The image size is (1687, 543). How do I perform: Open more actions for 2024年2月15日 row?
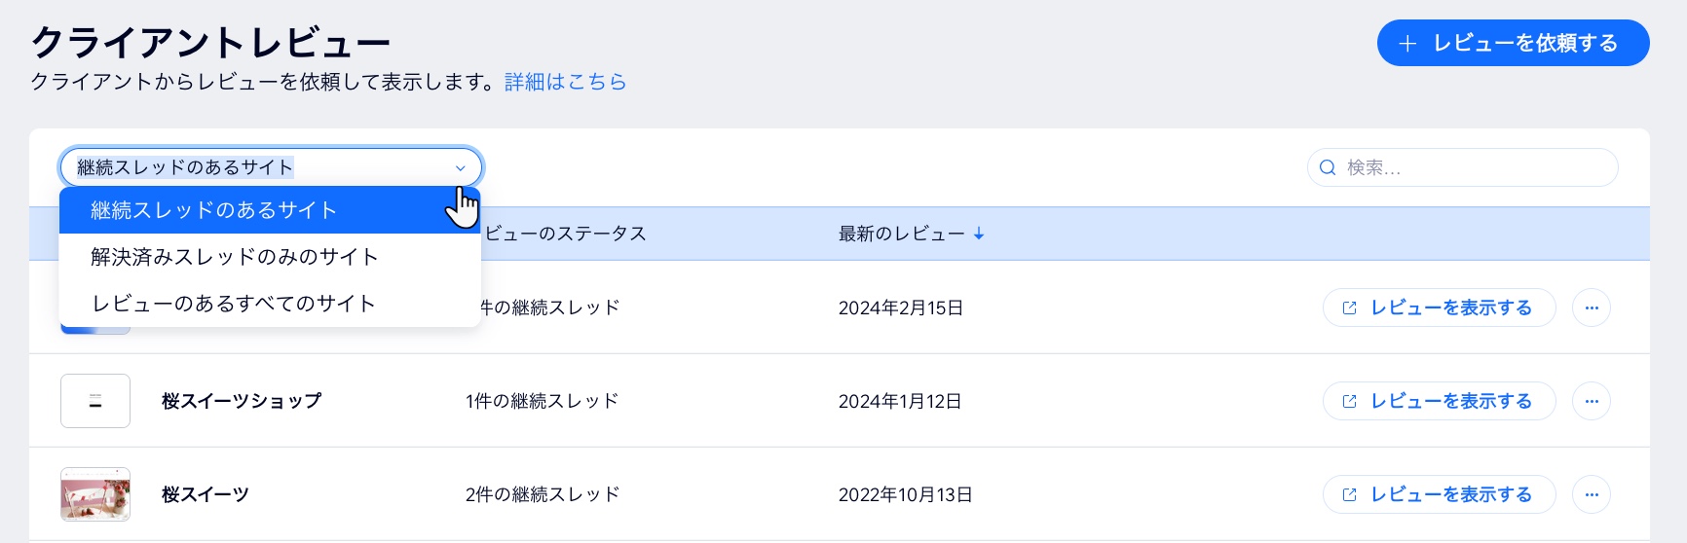[1592, 308]
